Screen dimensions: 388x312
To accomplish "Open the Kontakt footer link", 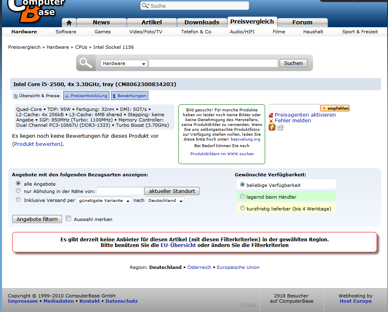I will pyautogui.click(x=90, y=301).
